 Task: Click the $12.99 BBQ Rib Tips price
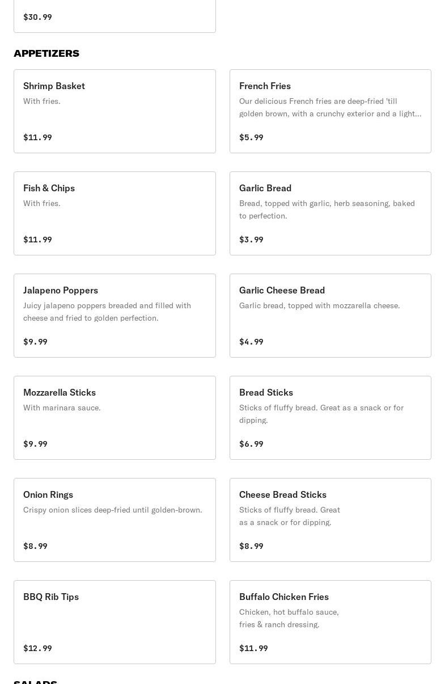click(x=37, y=648)
